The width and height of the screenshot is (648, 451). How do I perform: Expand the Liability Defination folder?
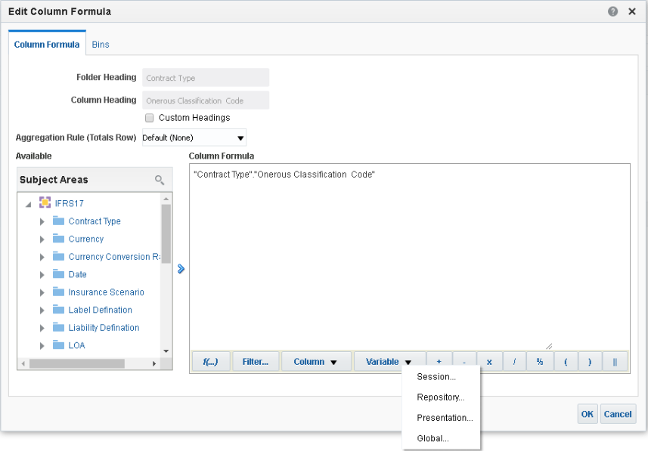pos(42,328)
